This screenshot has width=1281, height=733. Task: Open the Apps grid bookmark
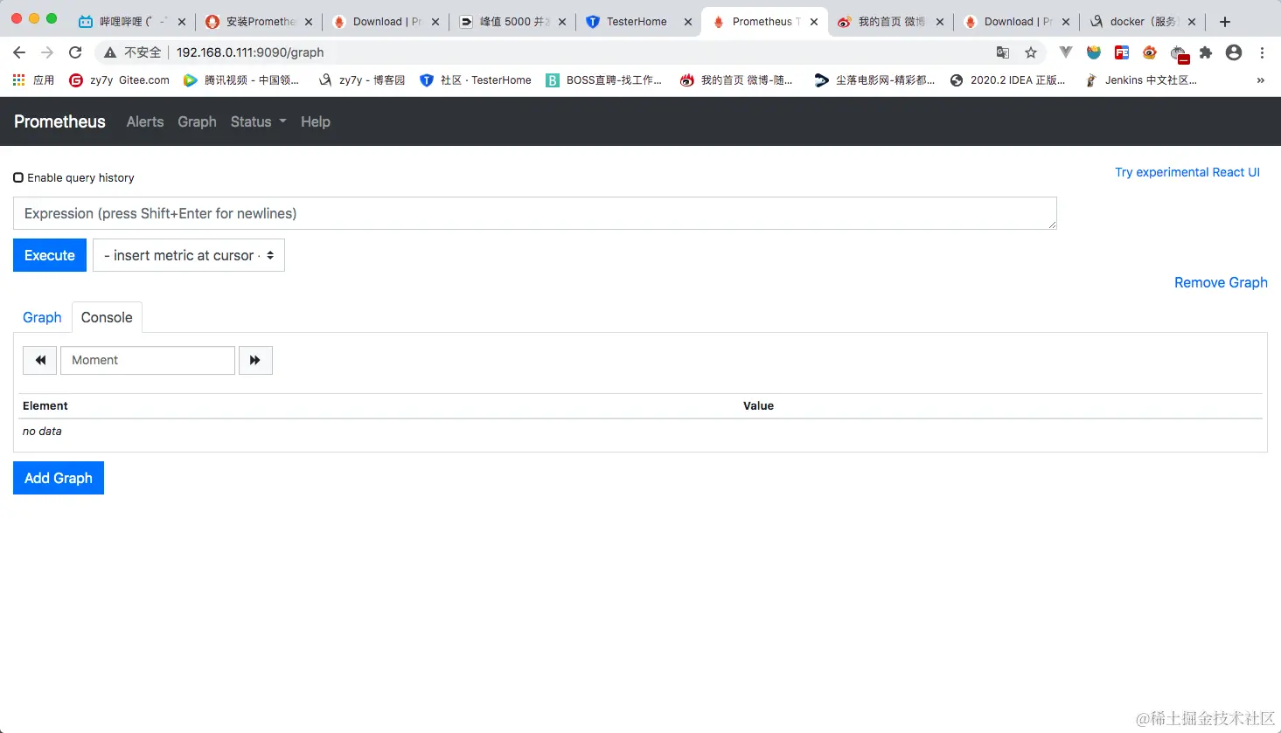click(x=33, y=80)
